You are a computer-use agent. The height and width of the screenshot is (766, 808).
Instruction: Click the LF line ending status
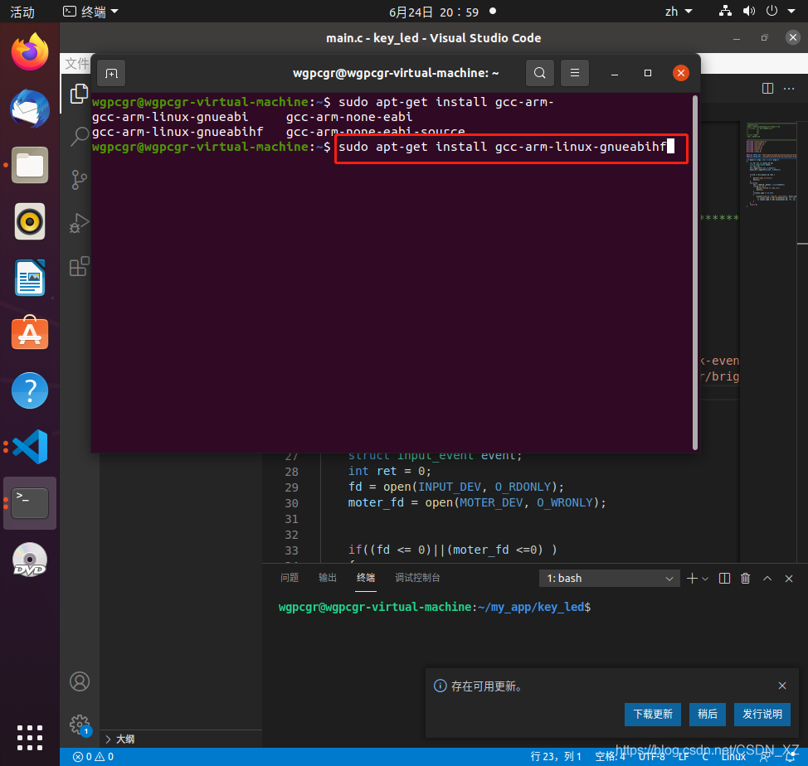point(683,757)
